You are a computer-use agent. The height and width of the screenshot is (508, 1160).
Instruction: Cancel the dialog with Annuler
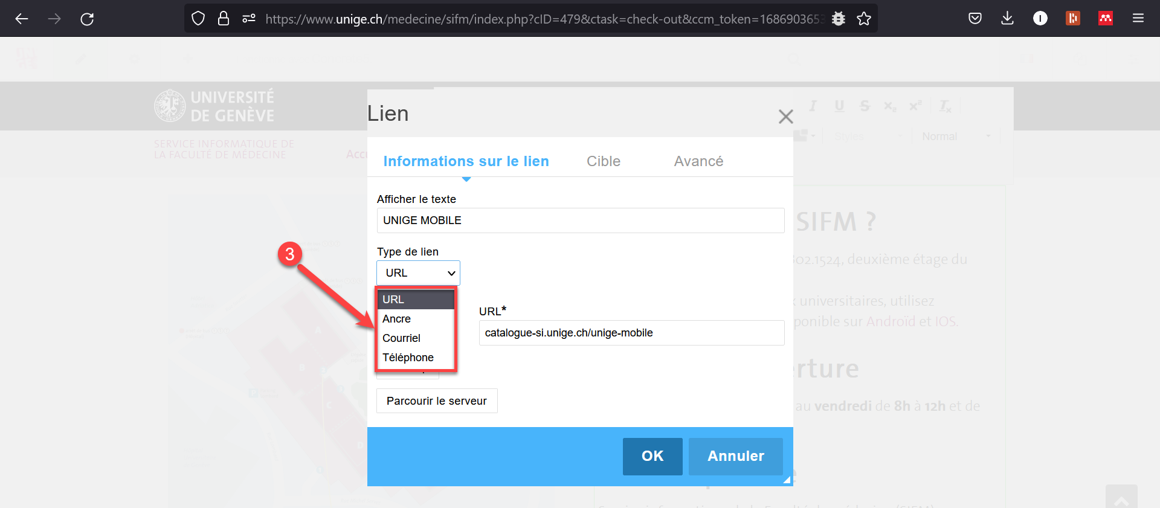click(735, 456)
